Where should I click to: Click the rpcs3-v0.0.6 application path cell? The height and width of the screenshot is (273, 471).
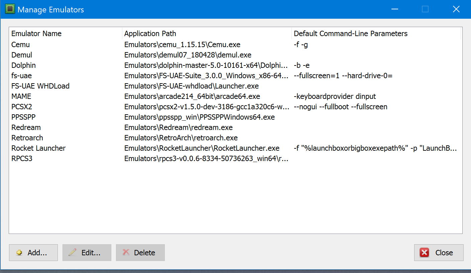206,158
